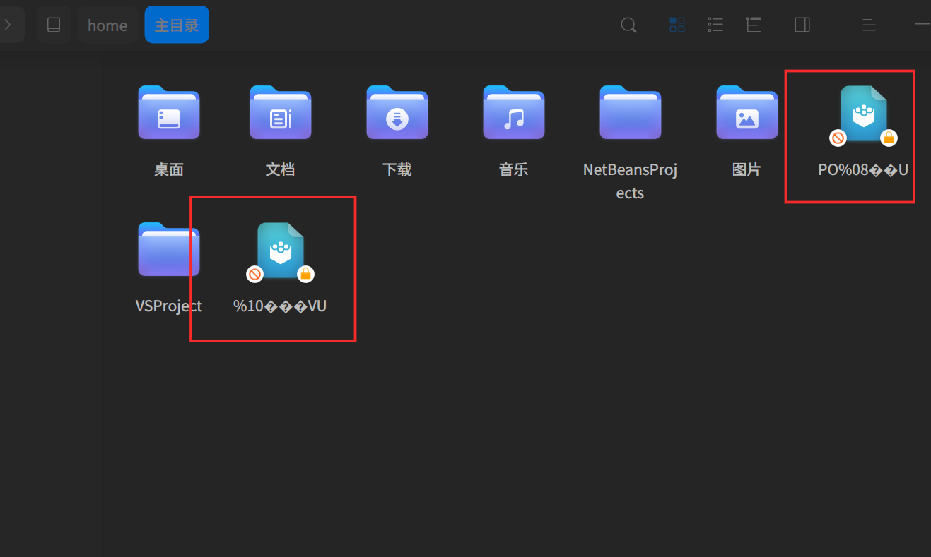931x557 pixels.
Task: Switch to icon grid view
Action: click(677, 25)
